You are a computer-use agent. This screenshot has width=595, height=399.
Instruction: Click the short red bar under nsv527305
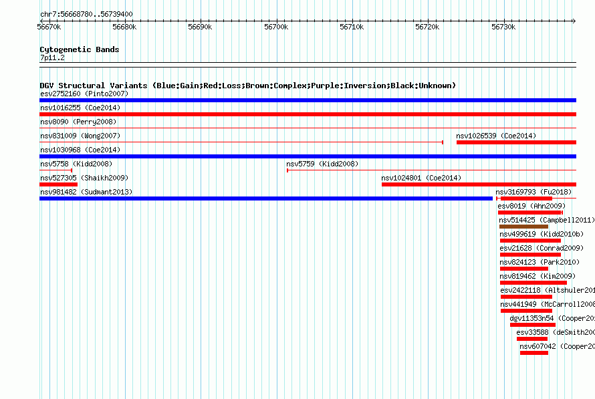coord(58,184)
